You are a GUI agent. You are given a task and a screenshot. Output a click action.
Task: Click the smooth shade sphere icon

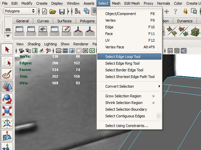72,51
